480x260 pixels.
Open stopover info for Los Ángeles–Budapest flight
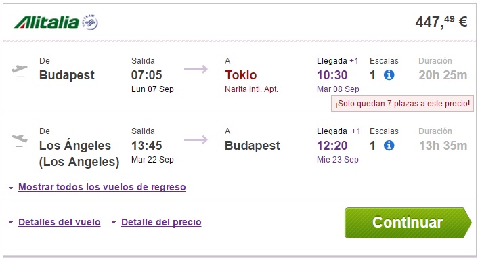(x=389, y=145)
